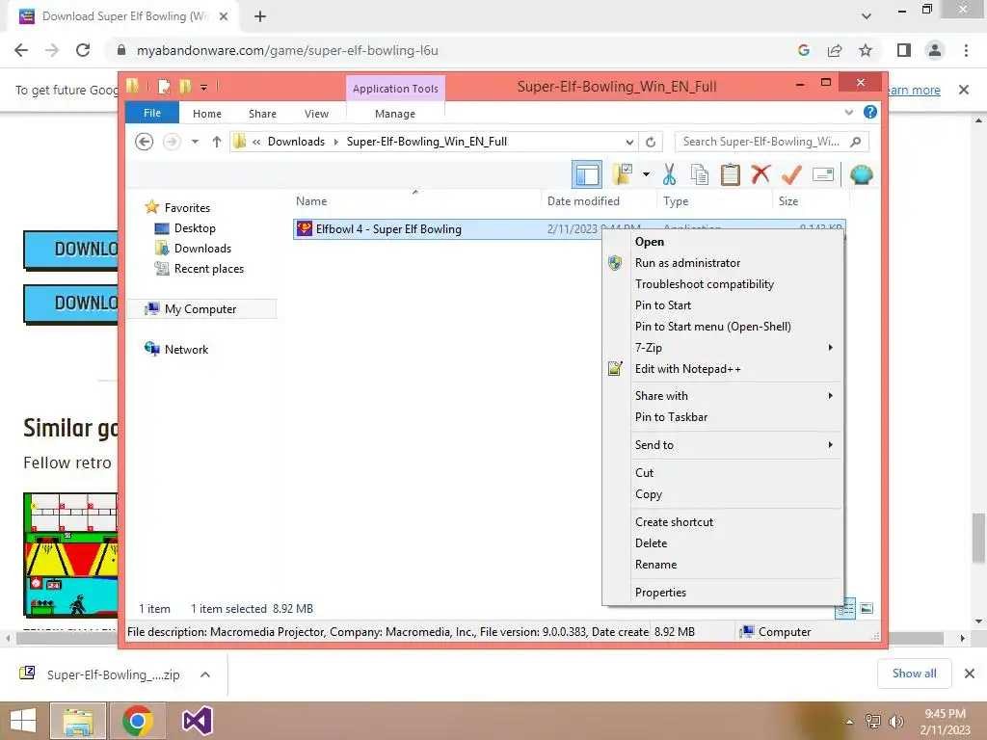Expand the Send to submenu

723,445
